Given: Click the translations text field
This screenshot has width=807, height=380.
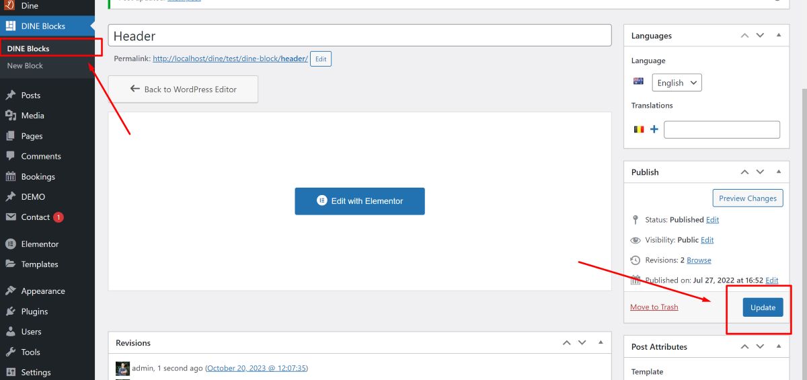Looking at the screenshot, I should [722, 129].
